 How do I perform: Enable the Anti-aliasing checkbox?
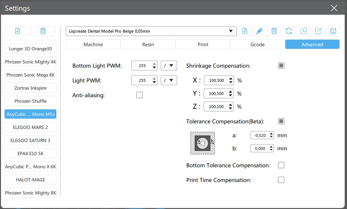pyautogui.click(x=139, y=95)
